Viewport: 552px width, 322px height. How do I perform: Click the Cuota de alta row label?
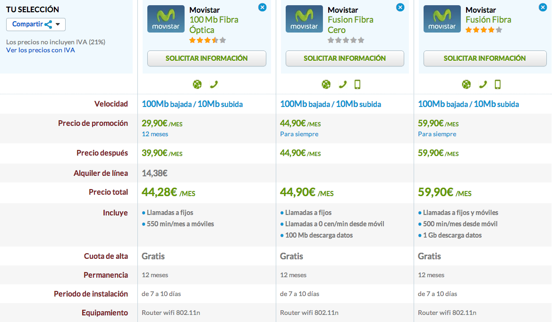point(106,256)
